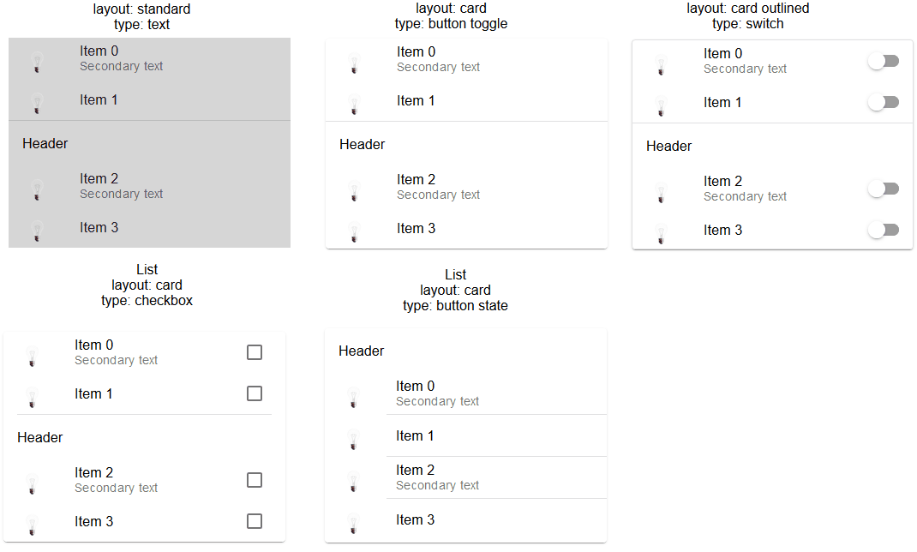The width and height of the screenshot is (917, 552).
Task: Click the lightbulb icon of Item 2 in button toggle list
Action: point(354,190)
